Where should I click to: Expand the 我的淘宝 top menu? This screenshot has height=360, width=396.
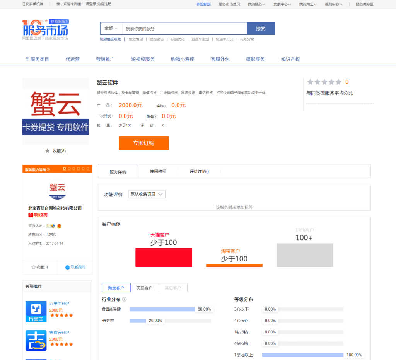click(307, 4)
